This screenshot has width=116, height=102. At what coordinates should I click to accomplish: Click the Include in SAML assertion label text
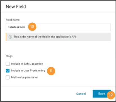click(x=27, y=64)
